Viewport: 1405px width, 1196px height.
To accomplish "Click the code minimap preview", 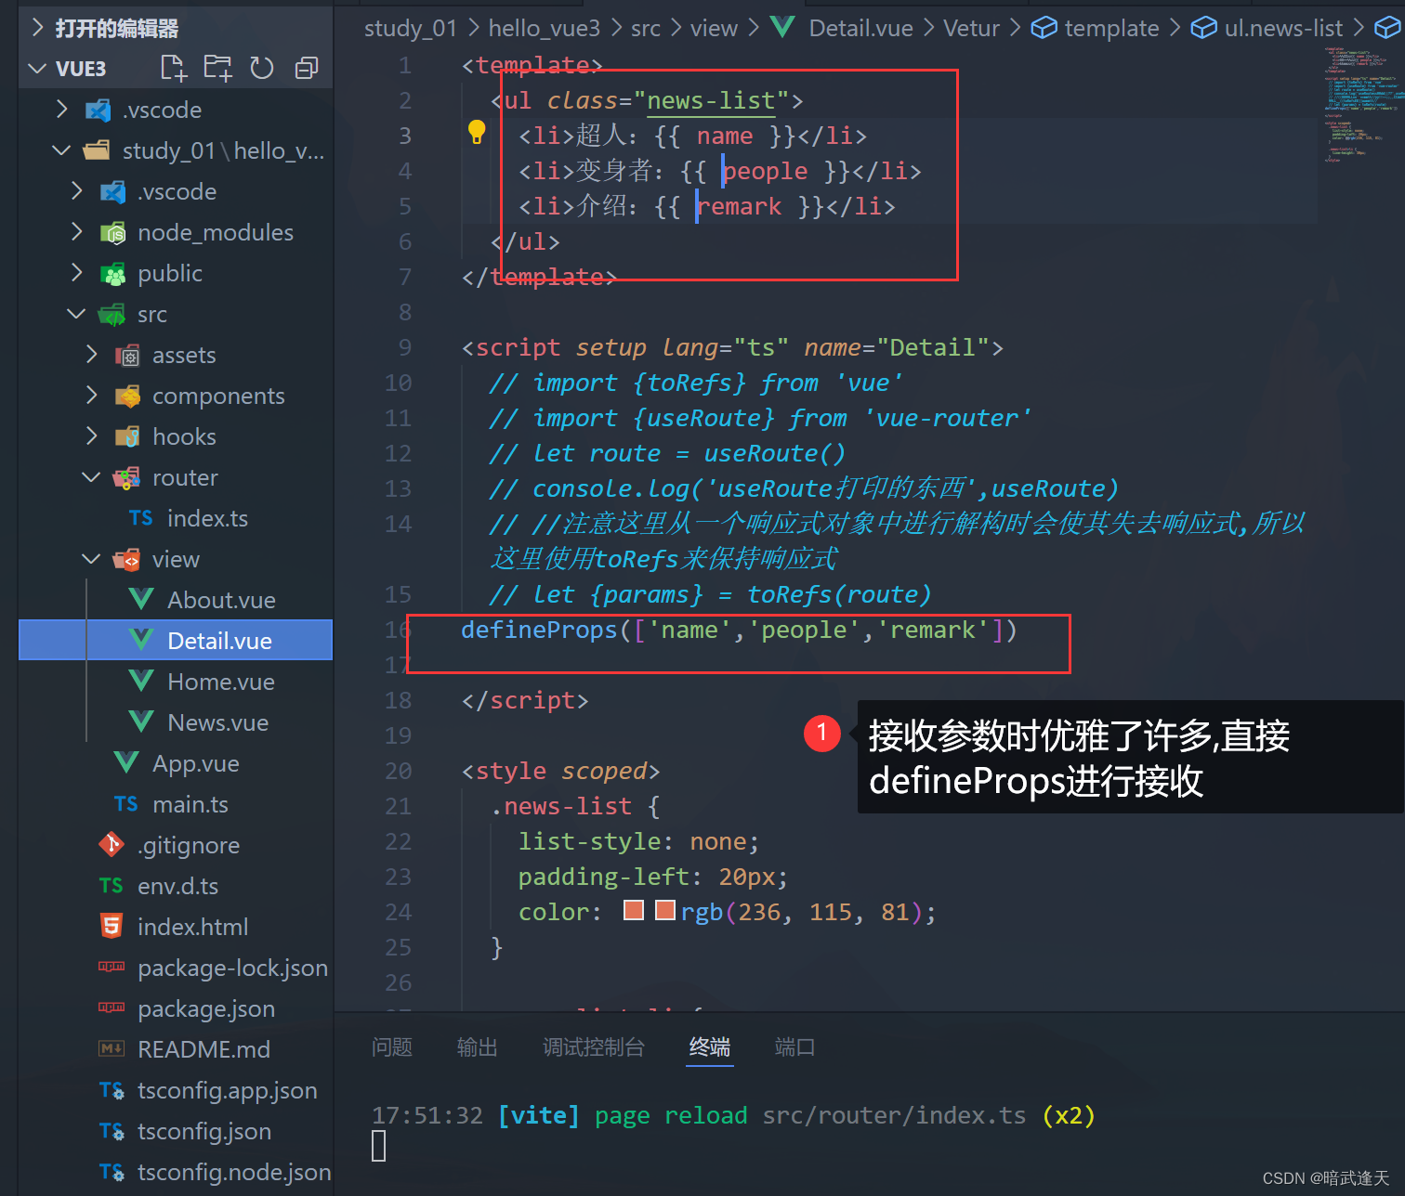I will (1359, 104).
